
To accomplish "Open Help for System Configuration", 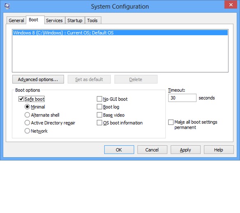I will coord(219,150).
